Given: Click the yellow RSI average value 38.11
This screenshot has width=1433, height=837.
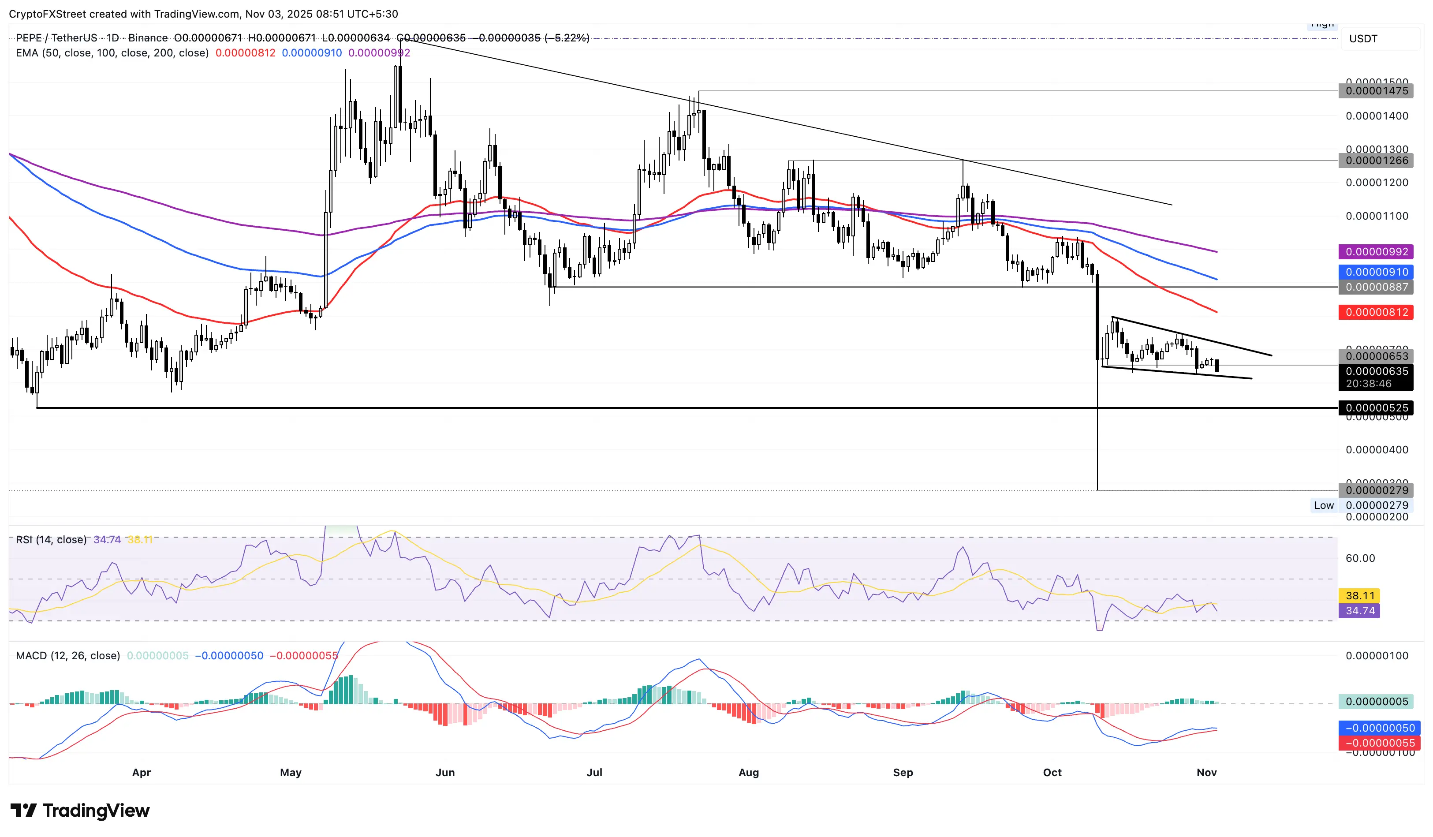Looking at the screenshot, I should tap(1359, 596).
